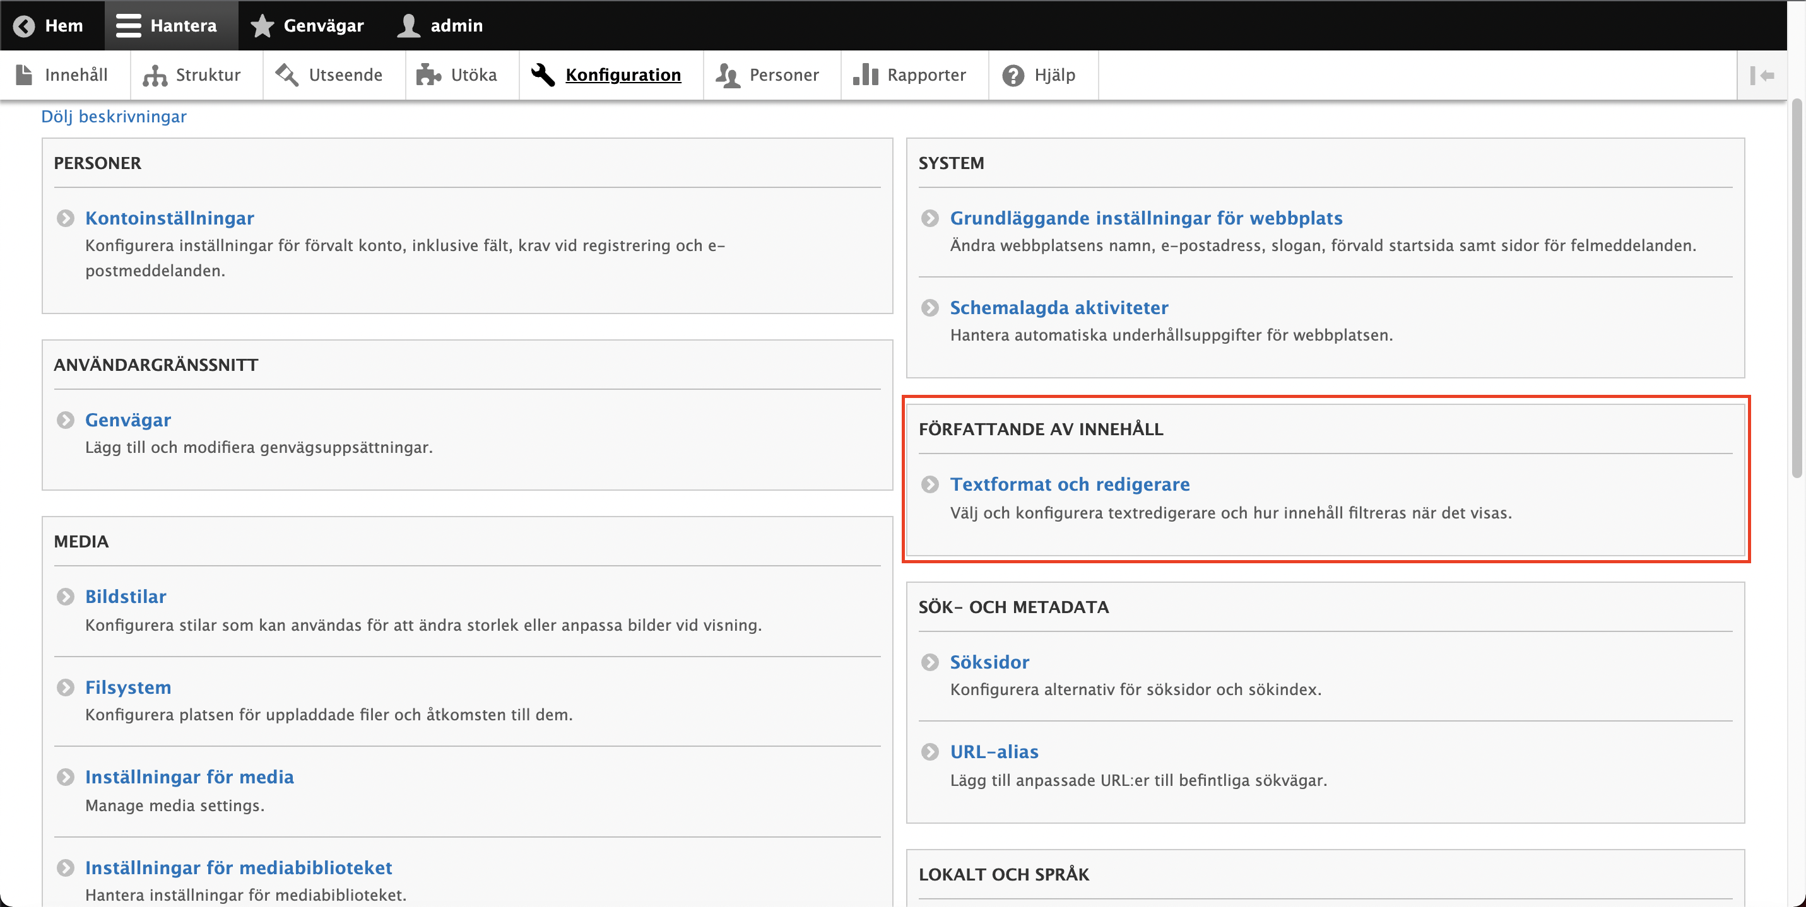Click the Utöka puzzle piece icon
This screenshot has width=1806, height=907.
[x=428, y=75]
